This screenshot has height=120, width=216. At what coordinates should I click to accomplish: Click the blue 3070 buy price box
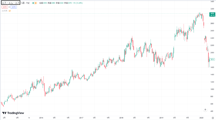[x=14, y=7]
